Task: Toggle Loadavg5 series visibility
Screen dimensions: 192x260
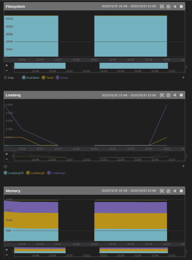Action: tap(35, 173)
